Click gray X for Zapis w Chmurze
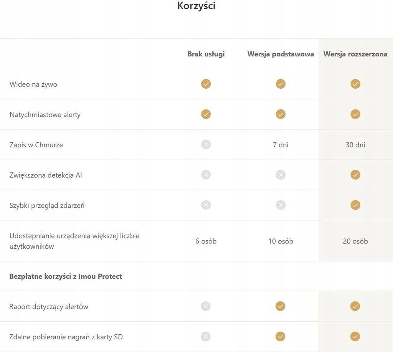The height and width of the screenshot is (352, 393). coord(206,144)
